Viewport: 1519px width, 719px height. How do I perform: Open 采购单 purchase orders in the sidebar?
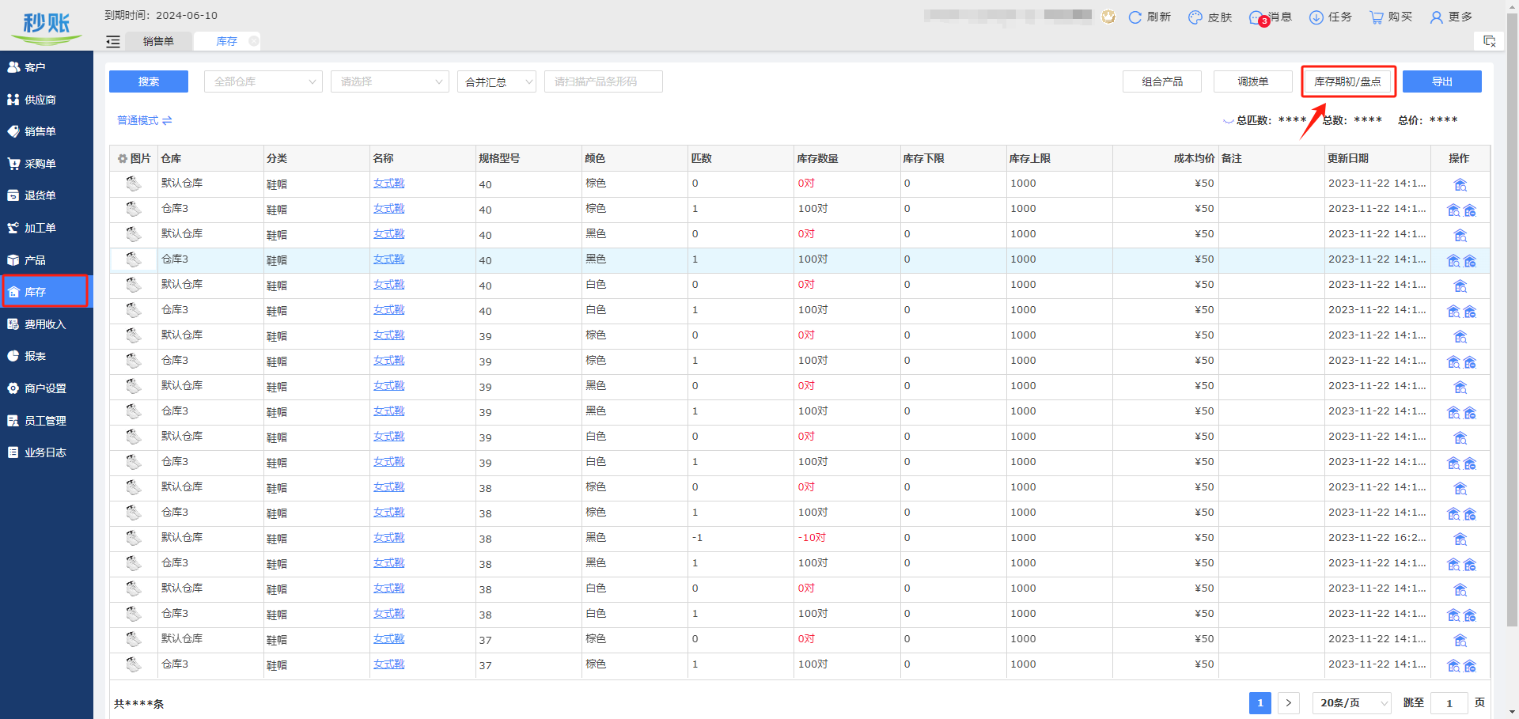click(x=47, y=164)
